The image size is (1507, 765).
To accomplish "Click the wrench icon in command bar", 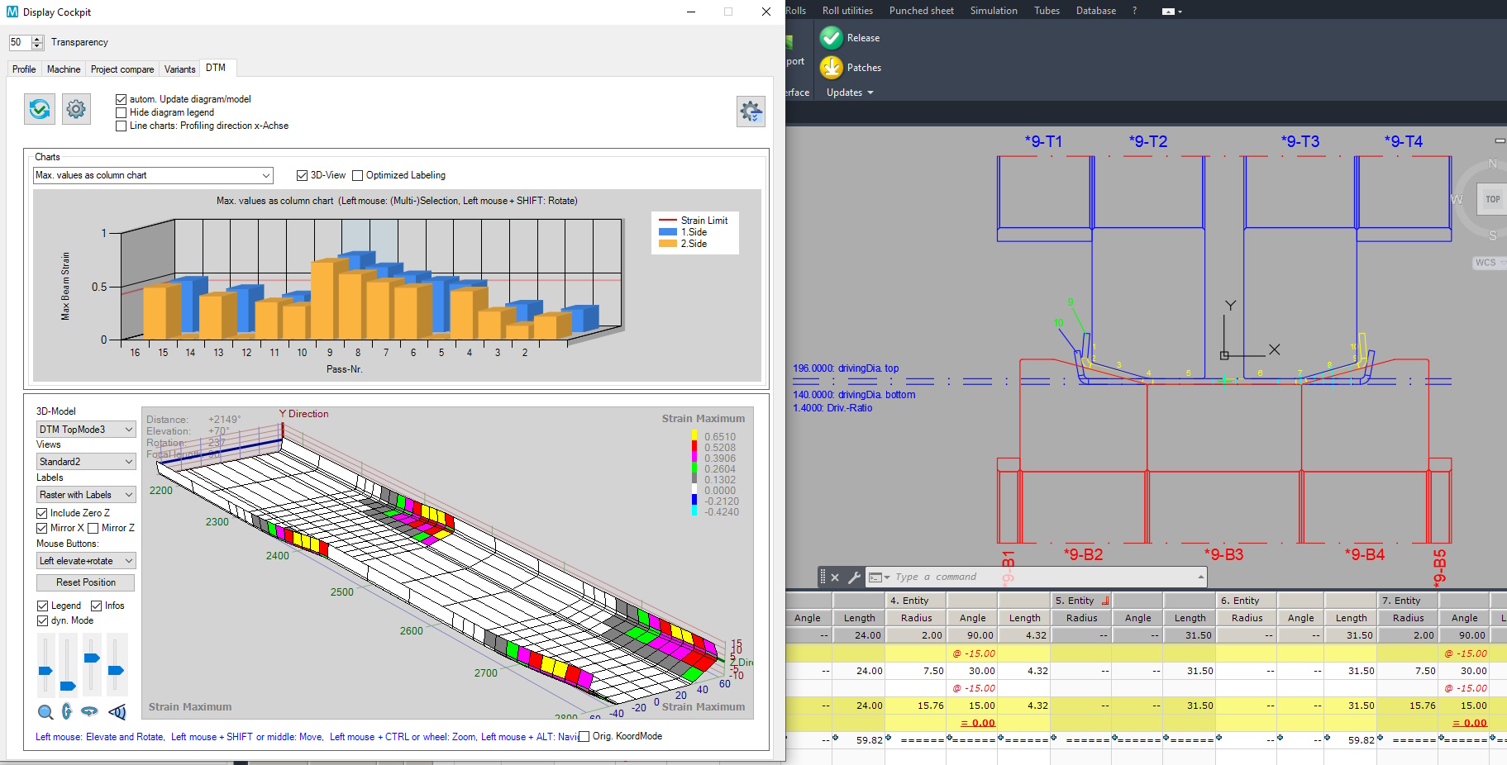I will coord(854,577).
